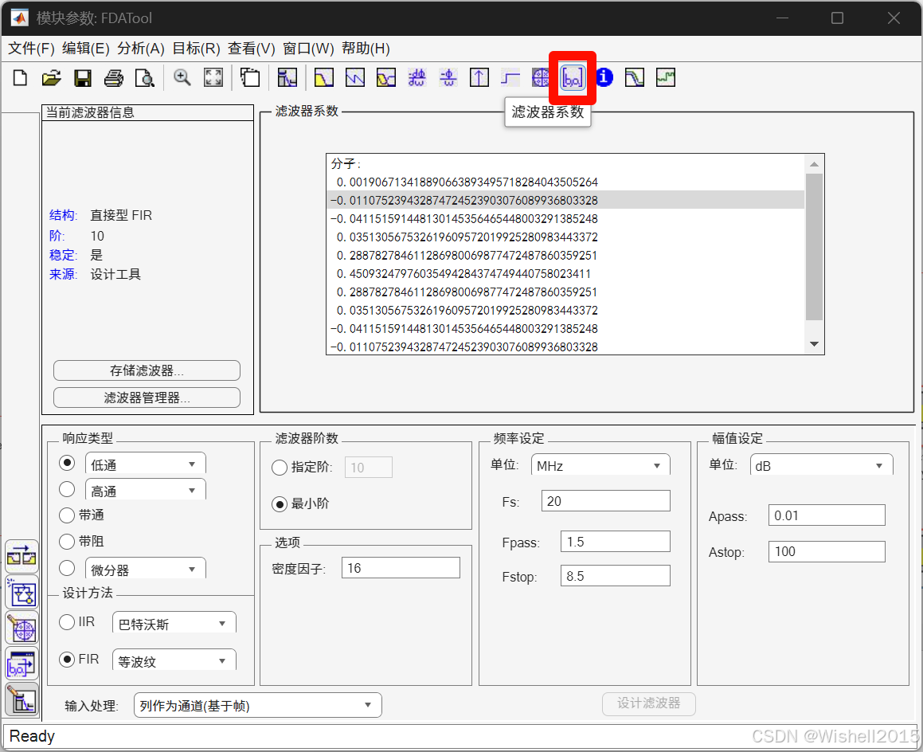
Task: Show the pole-zero plot
Action: click(x=541, y=78)
